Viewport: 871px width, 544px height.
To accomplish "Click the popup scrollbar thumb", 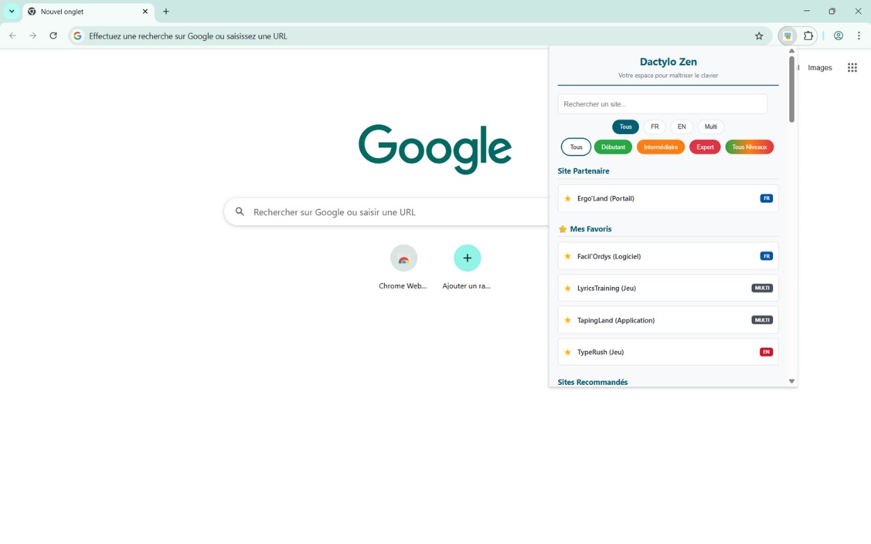I will coord(791,89).
